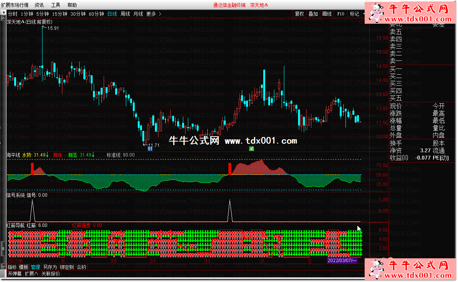Click the 另存为 button
458x282 pixels.
pyautogui.click(x=50, y=267)
